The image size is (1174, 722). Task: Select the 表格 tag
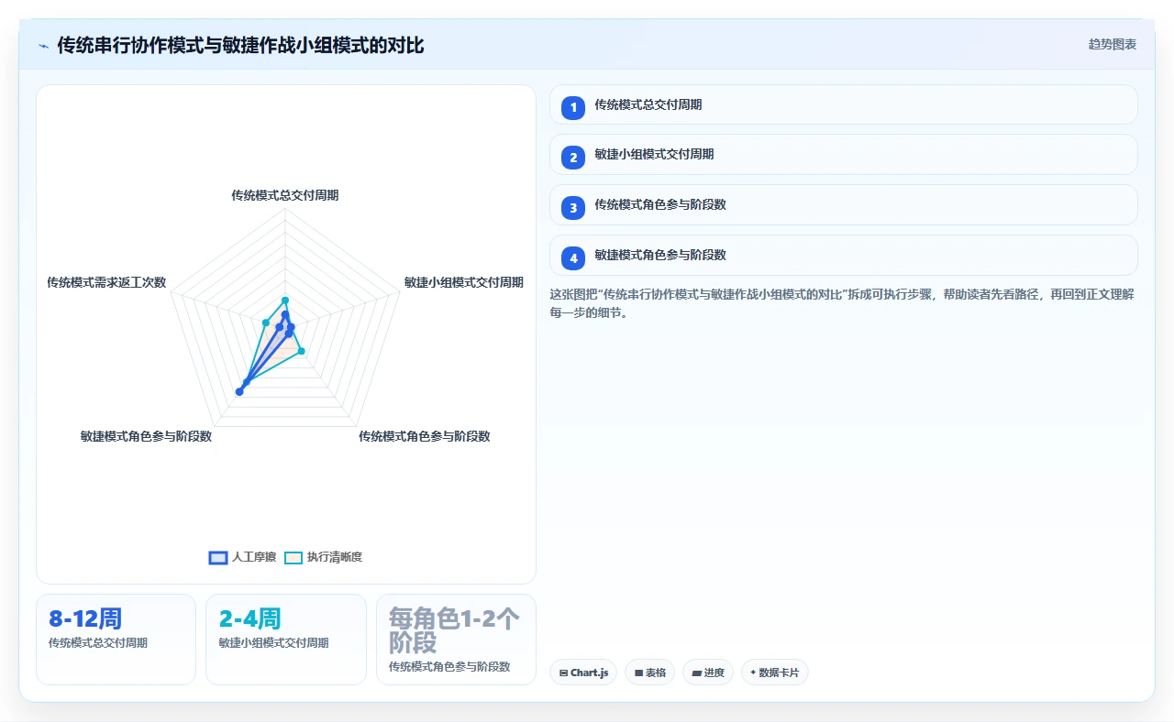click(649, 673)
